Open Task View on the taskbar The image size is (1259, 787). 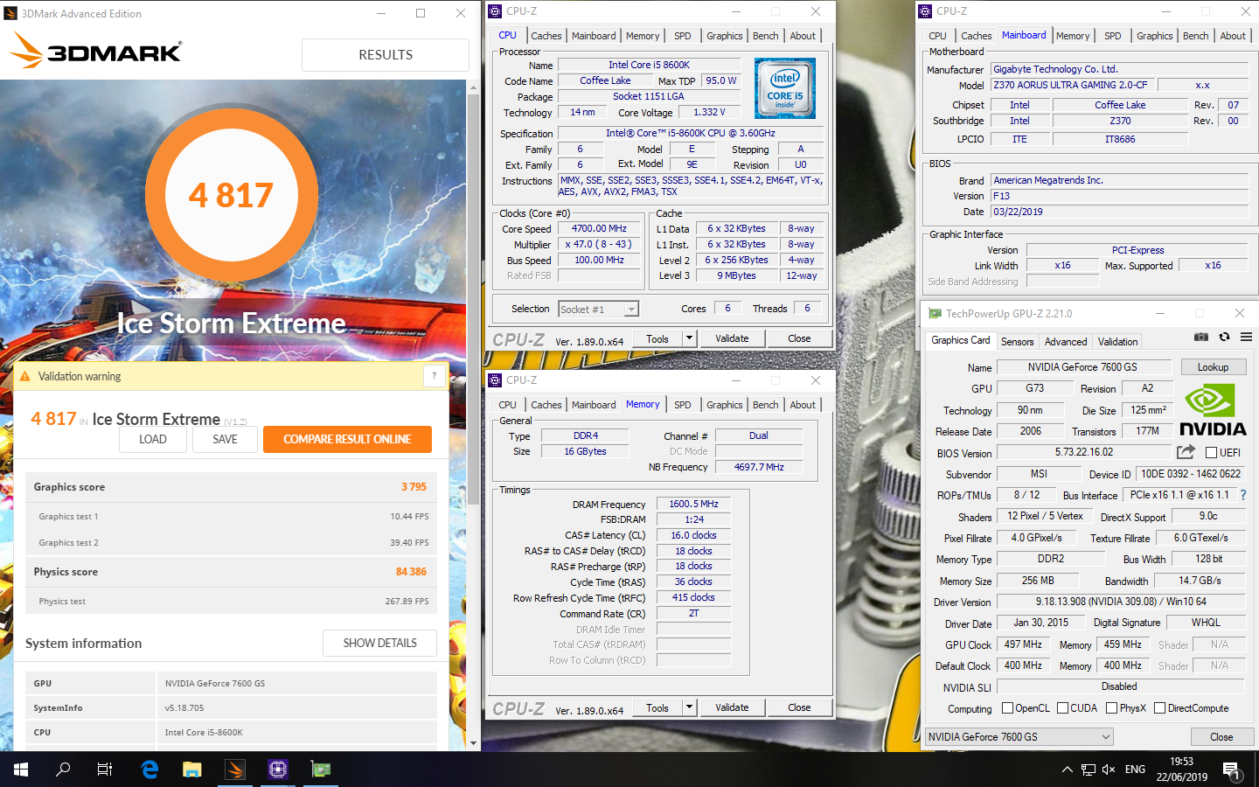pos(105,770)
